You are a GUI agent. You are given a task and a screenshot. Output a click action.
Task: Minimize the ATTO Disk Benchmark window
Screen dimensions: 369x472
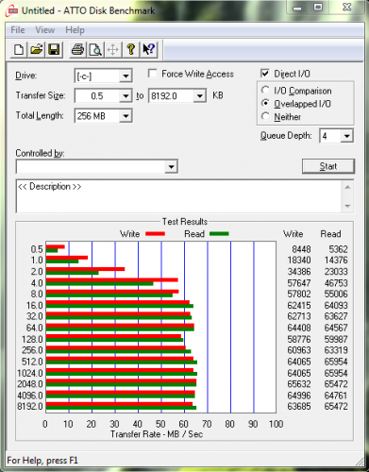[x=297, y=8]
